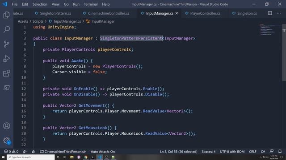
Task: Click the GetMouseLook method name
Action: pyautogui.click(x=93, y=128)
